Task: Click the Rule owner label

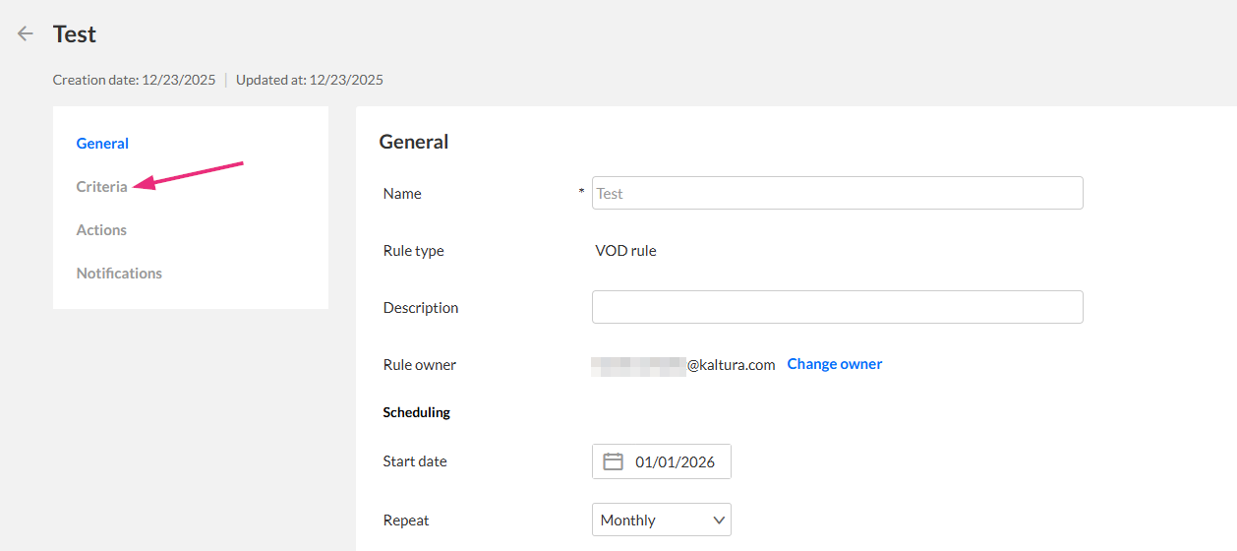Action: coord(420,365)
